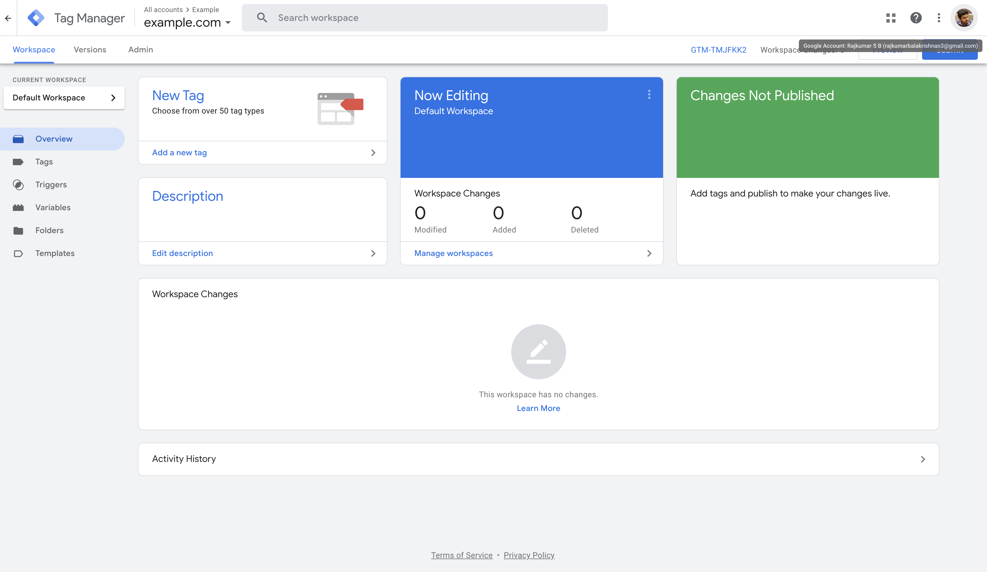Open Tag Manager help
This screenshot has width=987, height=572.
(x=916, y=18)
